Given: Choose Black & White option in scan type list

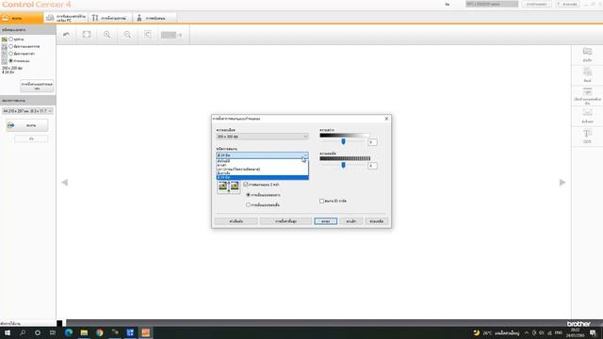Looking at the screenshot, I should tap(262, 165).
